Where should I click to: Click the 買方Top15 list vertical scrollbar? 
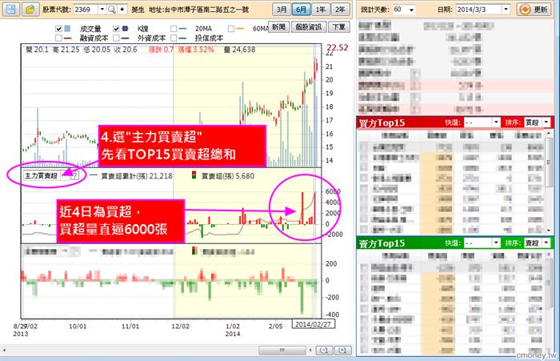(549, 182)
